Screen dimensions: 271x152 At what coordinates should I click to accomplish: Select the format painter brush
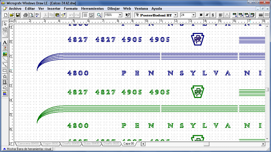coord(63,15)
